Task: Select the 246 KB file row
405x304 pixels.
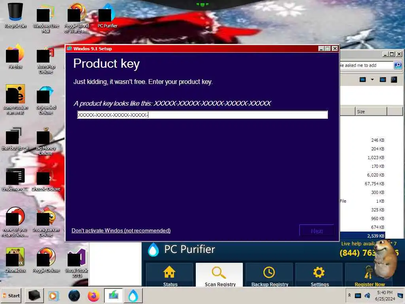Action: coord(363,140)
